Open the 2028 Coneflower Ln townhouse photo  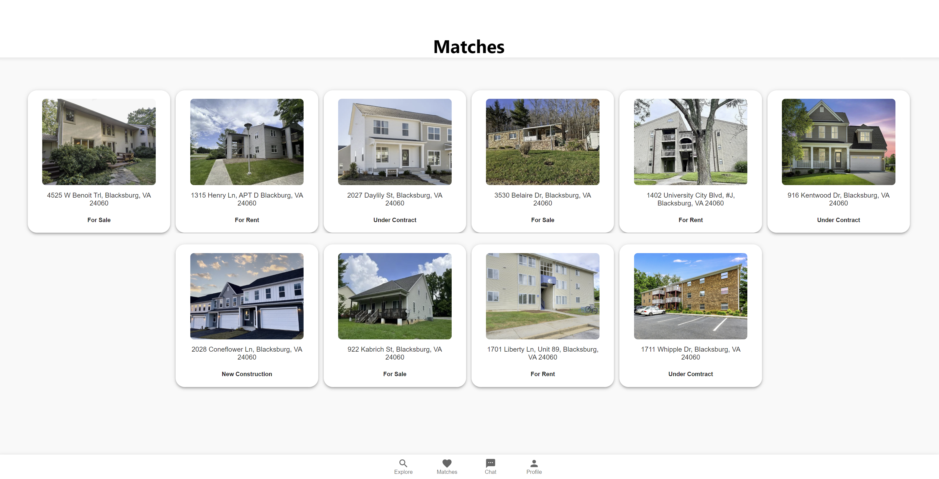tap(247, 296)
